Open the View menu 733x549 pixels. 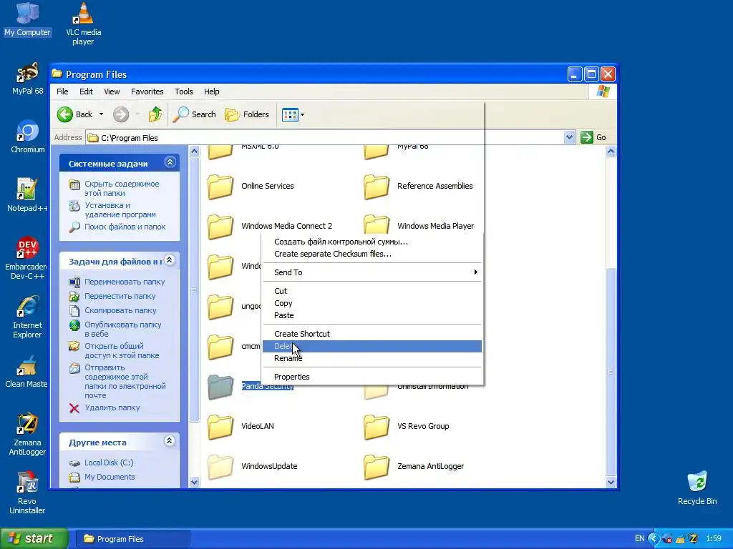click(112, 91)
